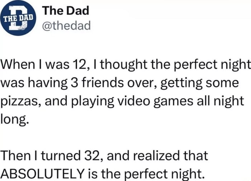251x181 pixels.
Task: Click the first tweet paragraph
Action: 122,92
